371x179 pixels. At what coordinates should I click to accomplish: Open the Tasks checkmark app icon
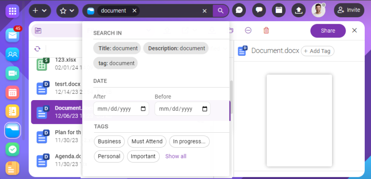pyautogui.click(x=13, y=149)
